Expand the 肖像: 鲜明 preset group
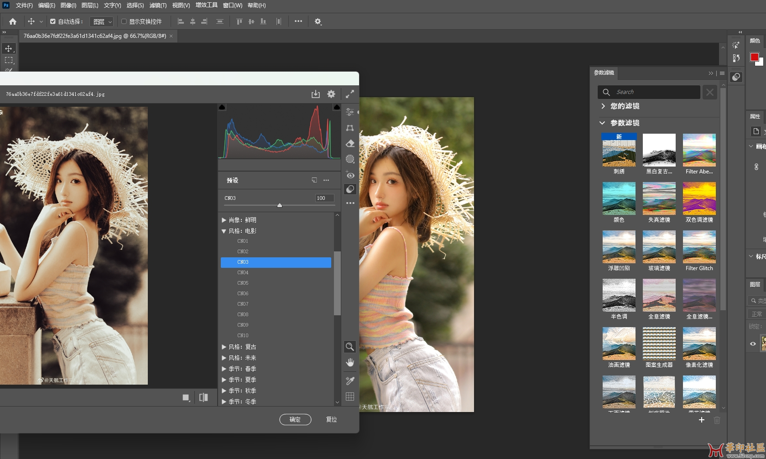Viewport: 766px width, 459px height. (224, 220)
